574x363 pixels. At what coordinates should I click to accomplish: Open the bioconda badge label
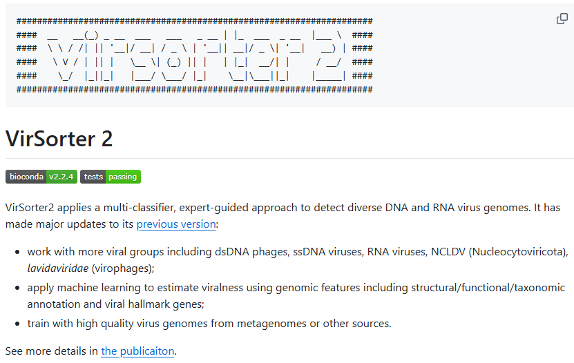(x=26, y=177)
